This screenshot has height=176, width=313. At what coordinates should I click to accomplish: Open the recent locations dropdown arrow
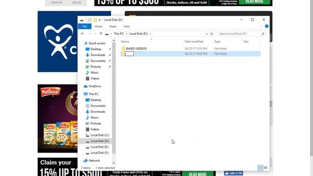[95, 34]
